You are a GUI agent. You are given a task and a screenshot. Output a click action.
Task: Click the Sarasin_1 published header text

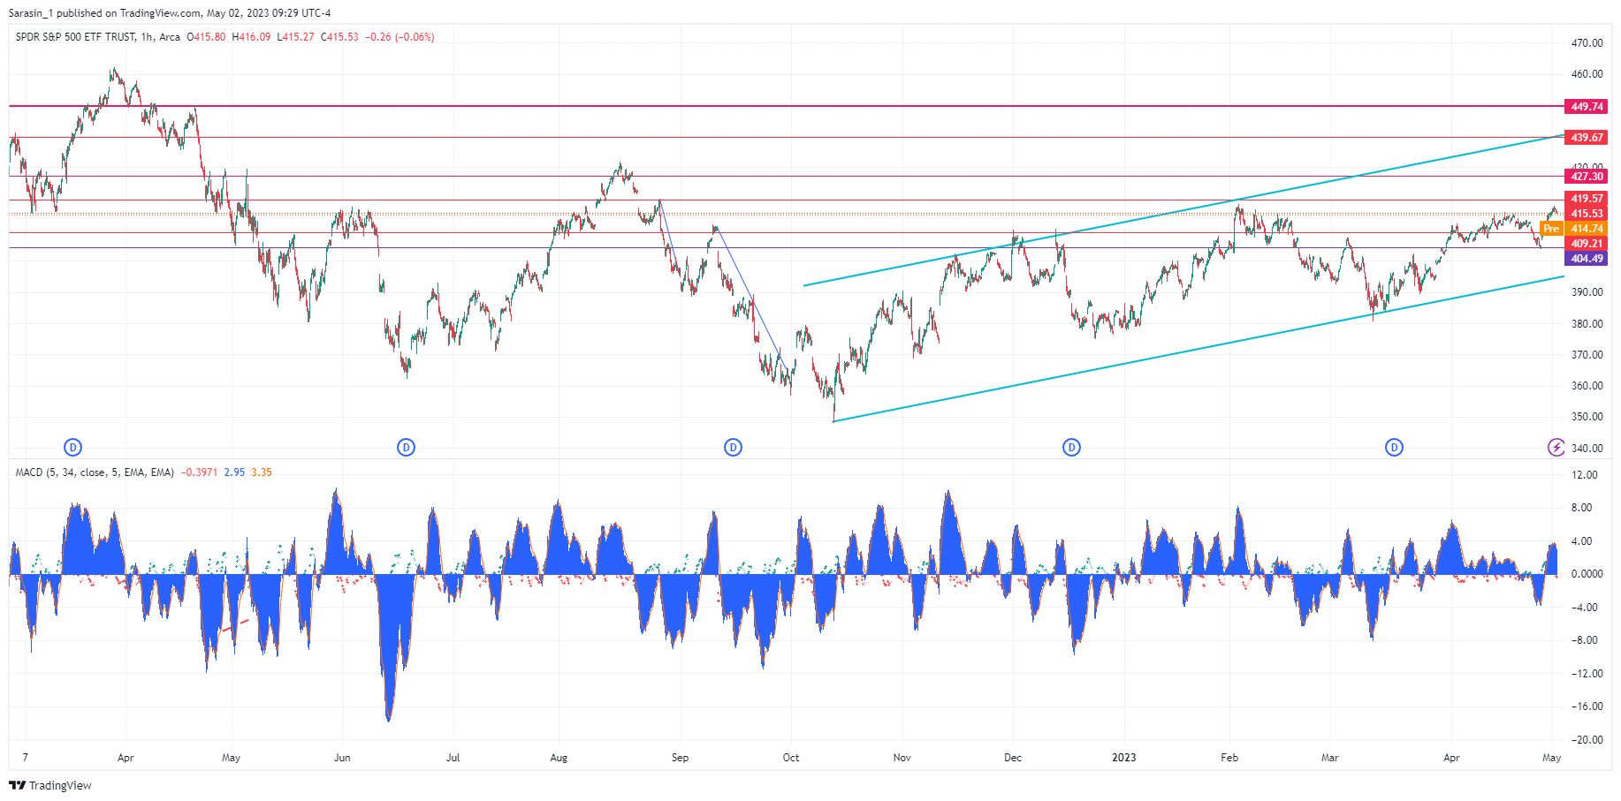click(x=170, y=13)
